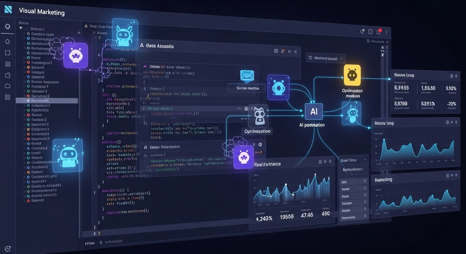
Task: Open the notifications bell with red badge
Action: click(x=378, y=31)
